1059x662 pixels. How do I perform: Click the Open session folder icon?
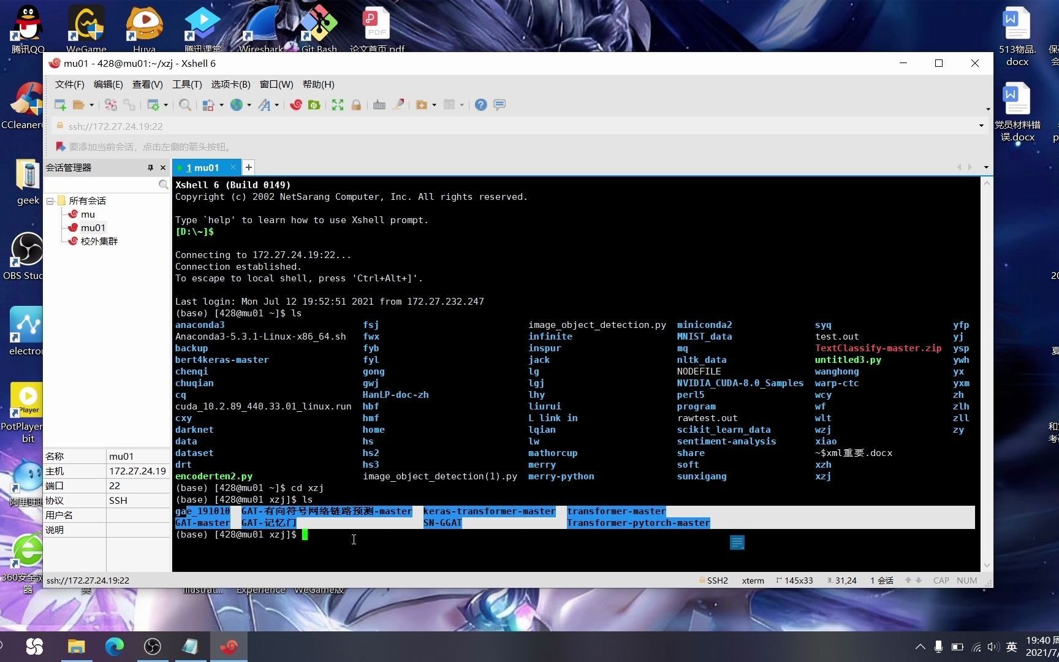coord(78,105)
